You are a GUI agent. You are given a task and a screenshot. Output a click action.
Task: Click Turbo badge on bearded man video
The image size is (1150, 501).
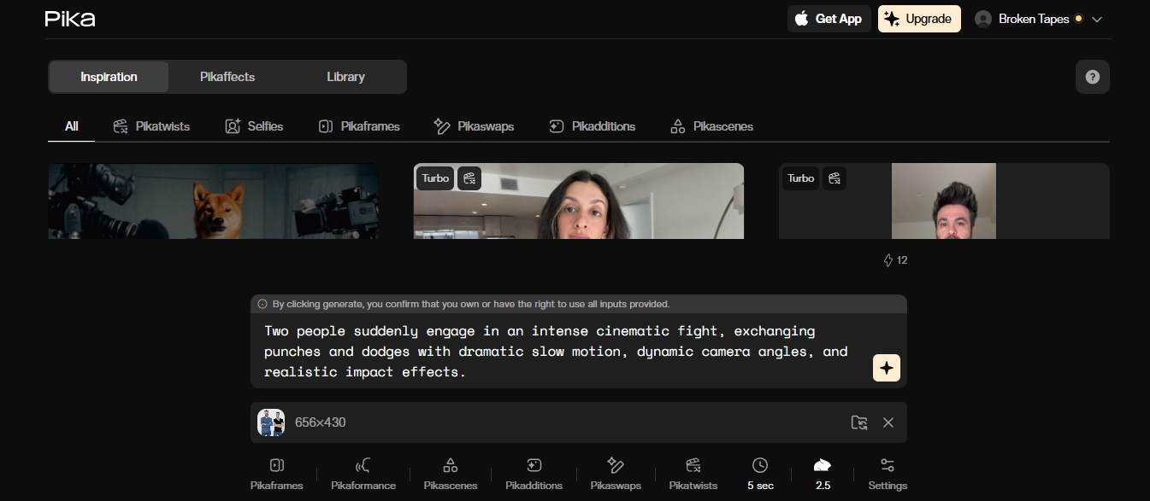coord(801,178)
